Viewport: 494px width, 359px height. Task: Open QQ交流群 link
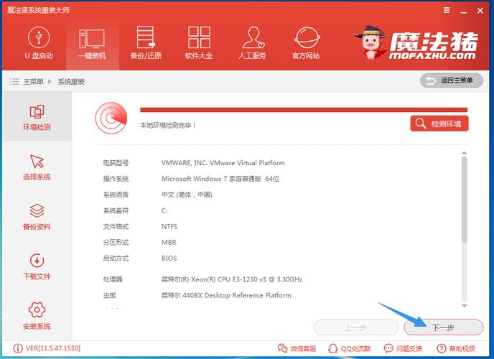pyautogui.click(x=350, y=348)
